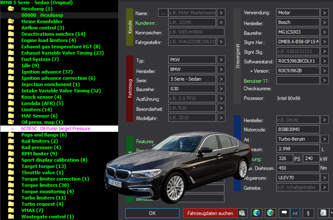Screen dimensions: 333x220
Task: Click the folder icon beside Fuel System (7)
Action: [x=11, y=59]
